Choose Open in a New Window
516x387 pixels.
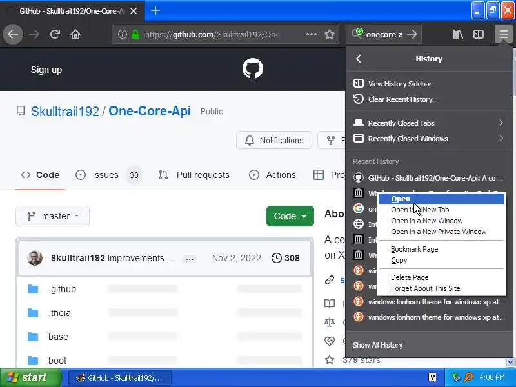[441, 221]
